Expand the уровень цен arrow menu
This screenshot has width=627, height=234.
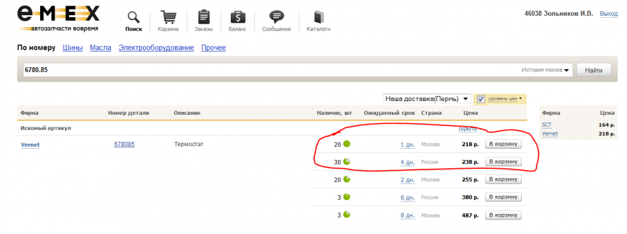(520, 98)
